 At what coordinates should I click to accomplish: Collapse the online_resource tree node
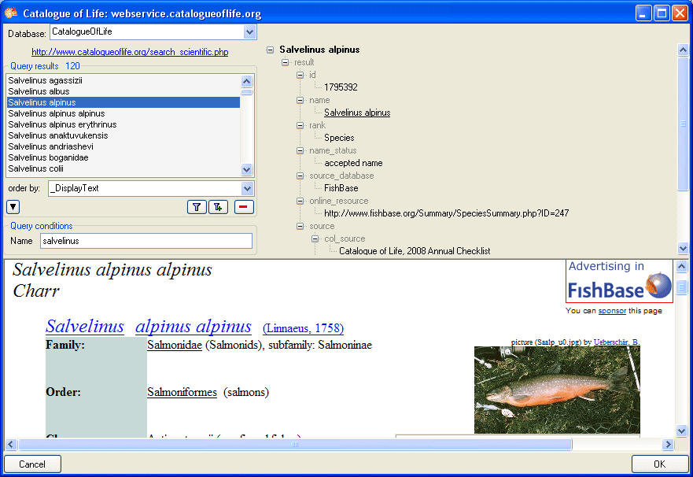(300, 202)
